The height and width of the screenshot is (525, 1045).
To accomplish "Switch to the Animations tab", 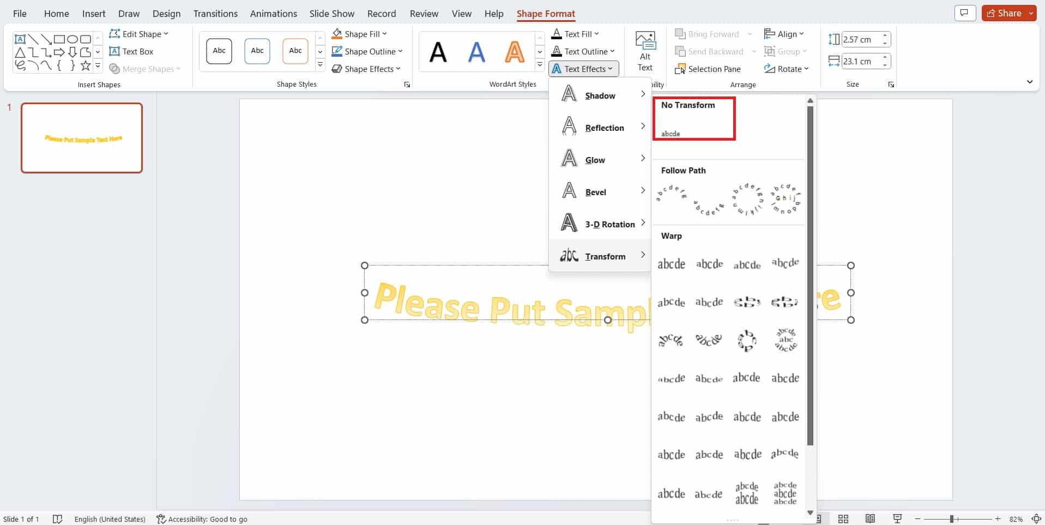I will [273, 14].
